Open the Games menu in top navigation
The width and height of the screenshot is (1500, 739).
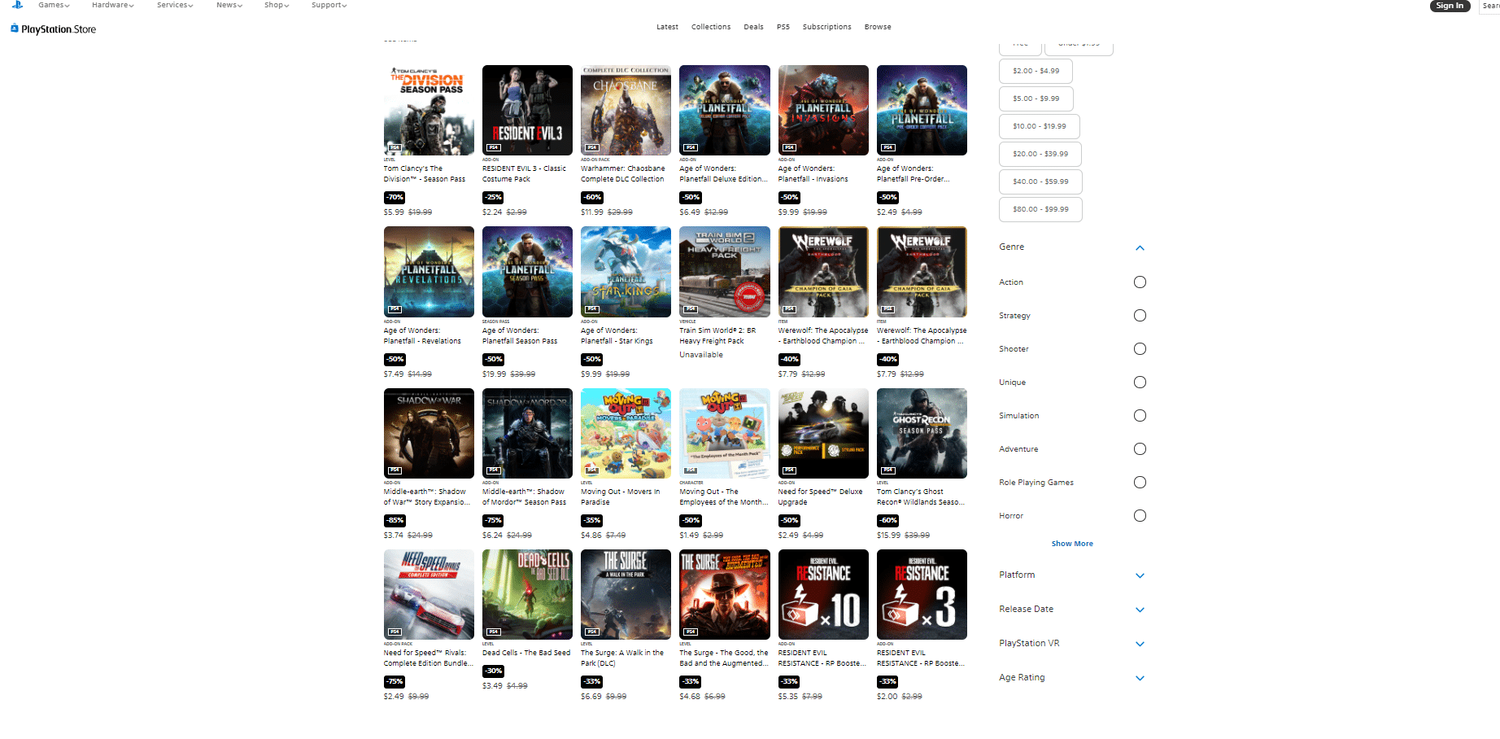54,5
